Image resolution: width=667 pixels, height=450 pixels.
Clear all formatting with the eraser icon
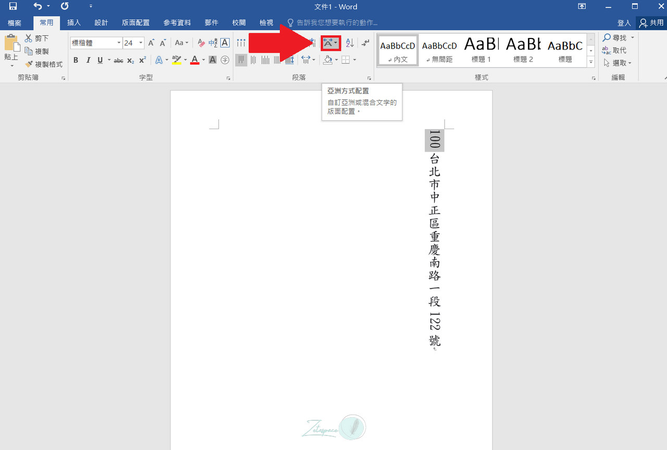[202, 43]
